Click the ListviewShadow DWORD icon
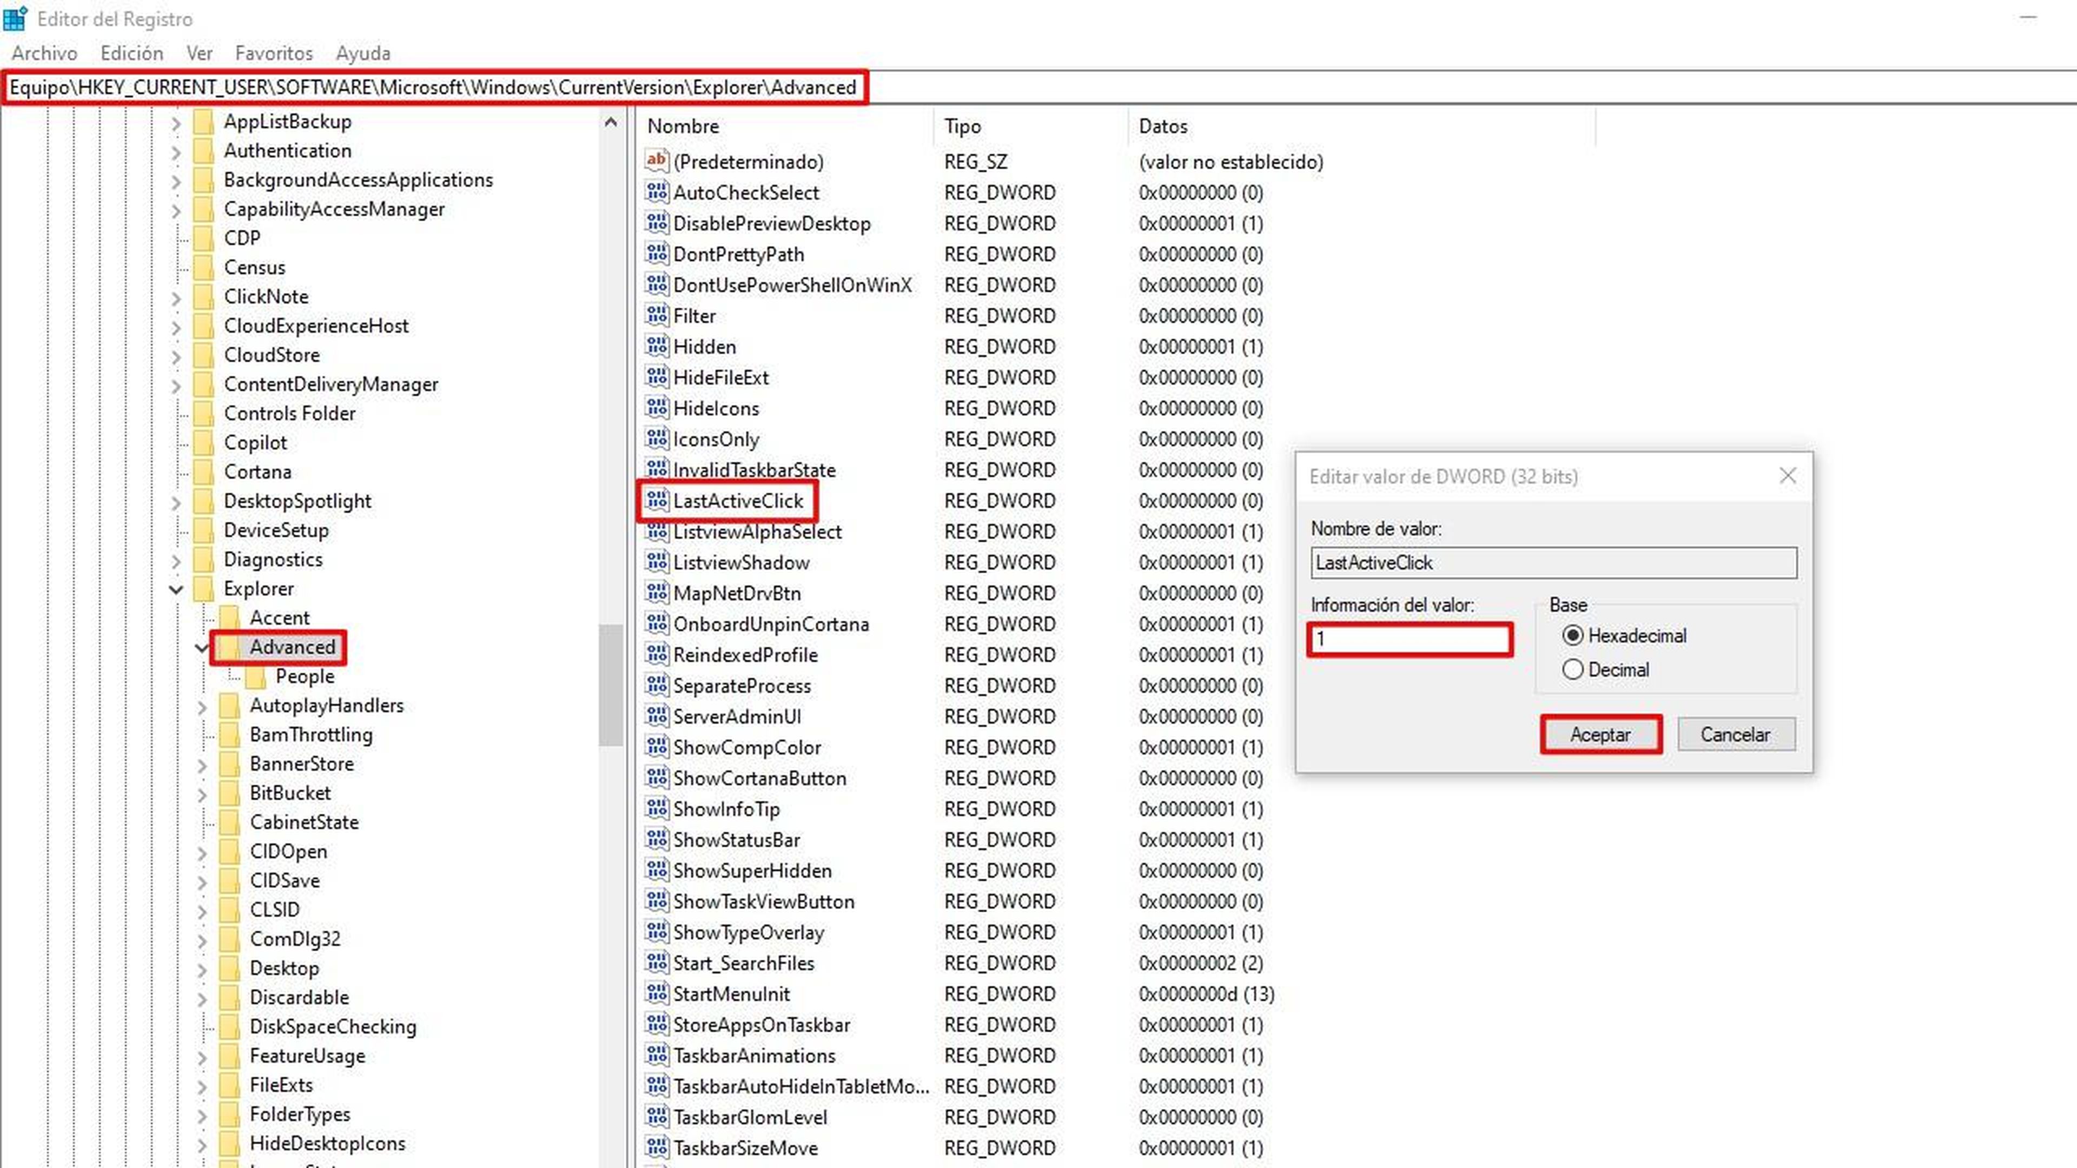This screenshot has width=2077, height=1168. 656,562
